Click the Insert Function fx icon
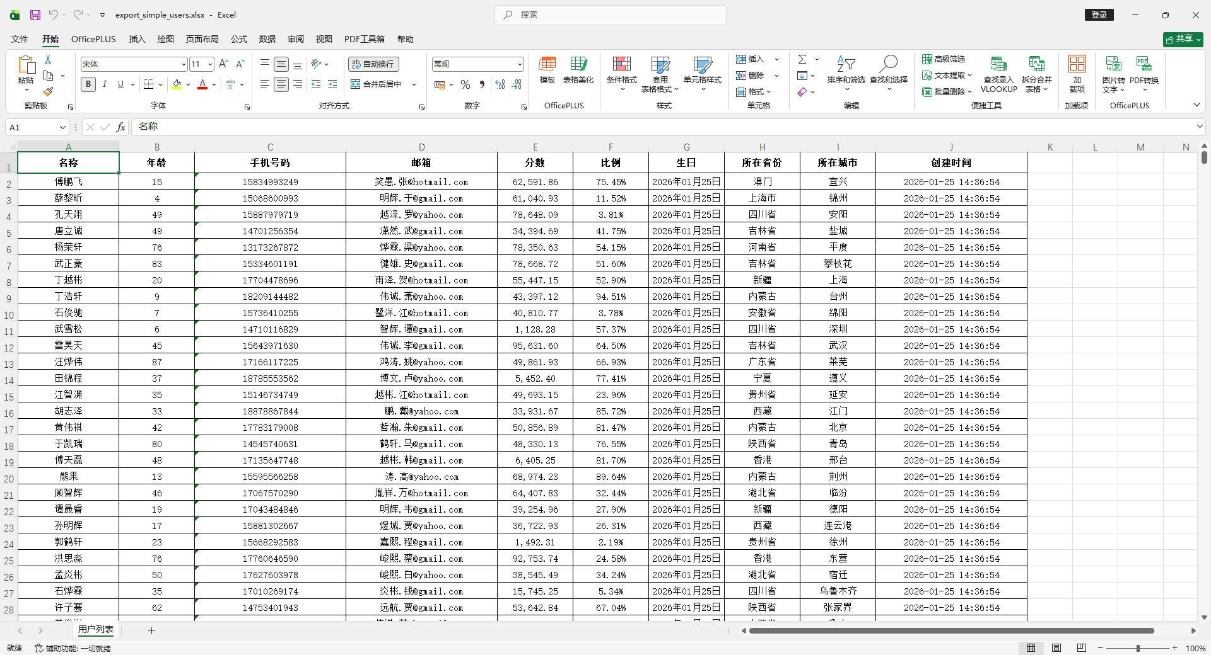The image size is (1211, 655). pyautogui.click(x=120, y=127)
